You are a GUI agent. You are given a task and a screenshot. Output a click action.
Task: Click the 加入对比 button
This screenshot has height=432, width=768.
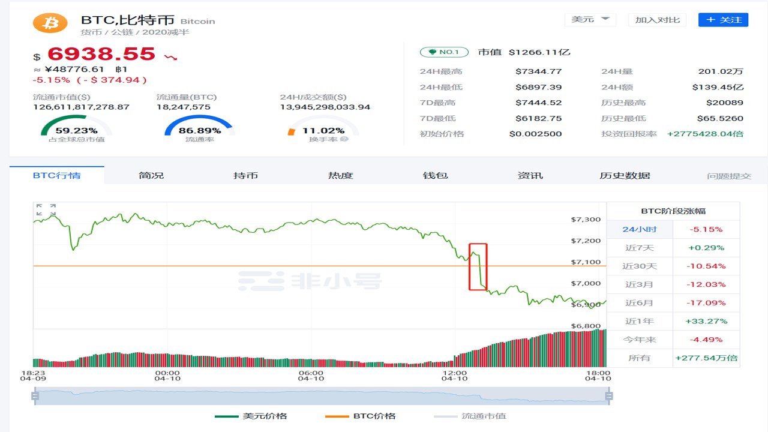pos(658,20)
